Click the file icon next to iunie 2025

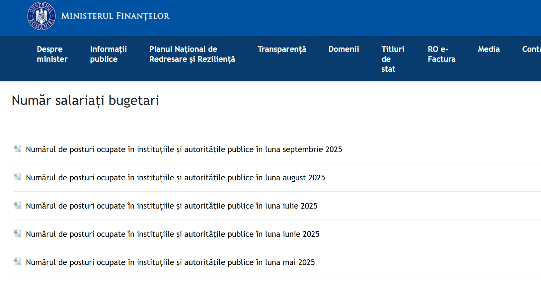(17, 233)
